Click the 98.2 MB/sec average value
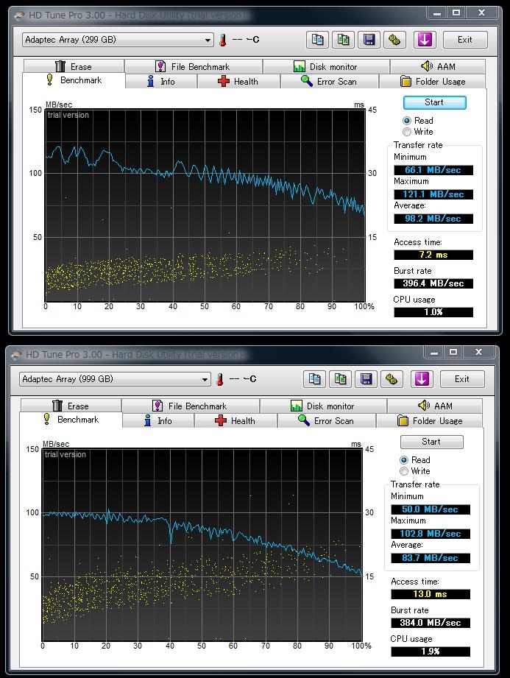Screen dimensions: 510x678 [x=433, y=219]
